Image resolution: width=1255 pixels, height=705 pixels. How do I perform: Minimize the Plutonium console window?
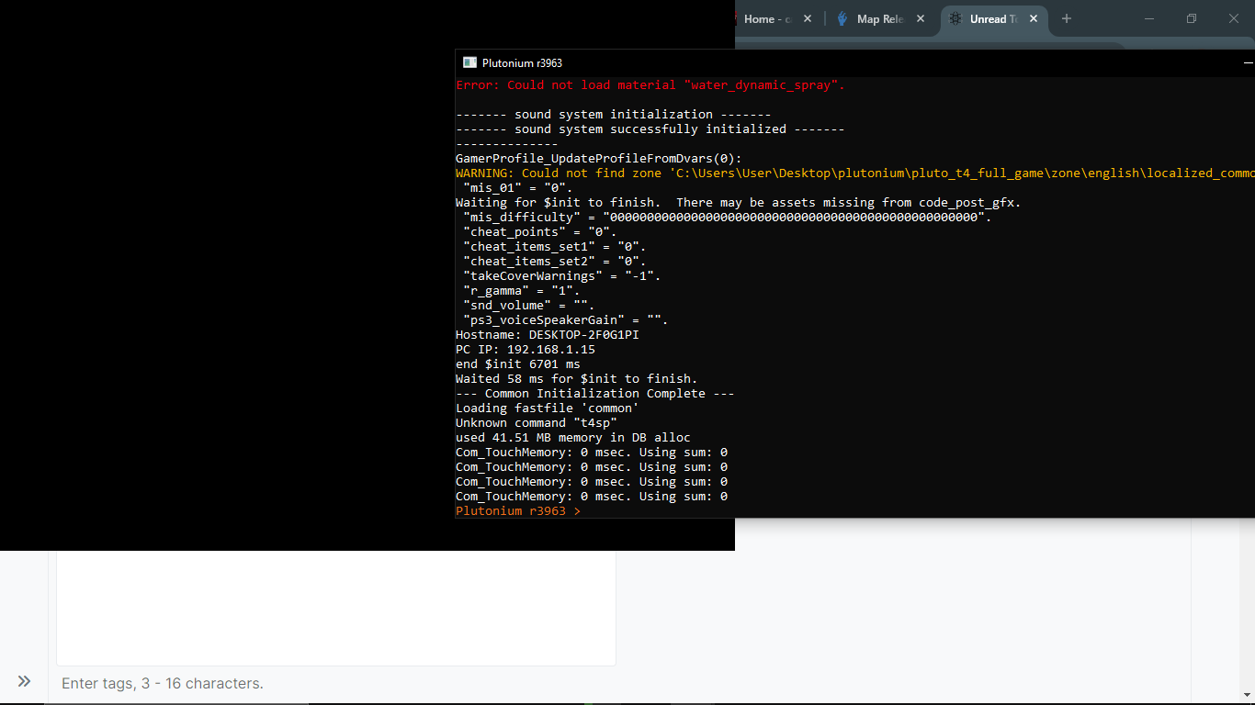coord(1249,62)
